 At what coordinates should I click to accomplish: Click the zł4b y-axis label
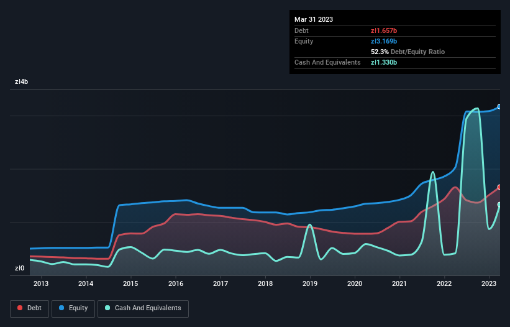point(22,81)
